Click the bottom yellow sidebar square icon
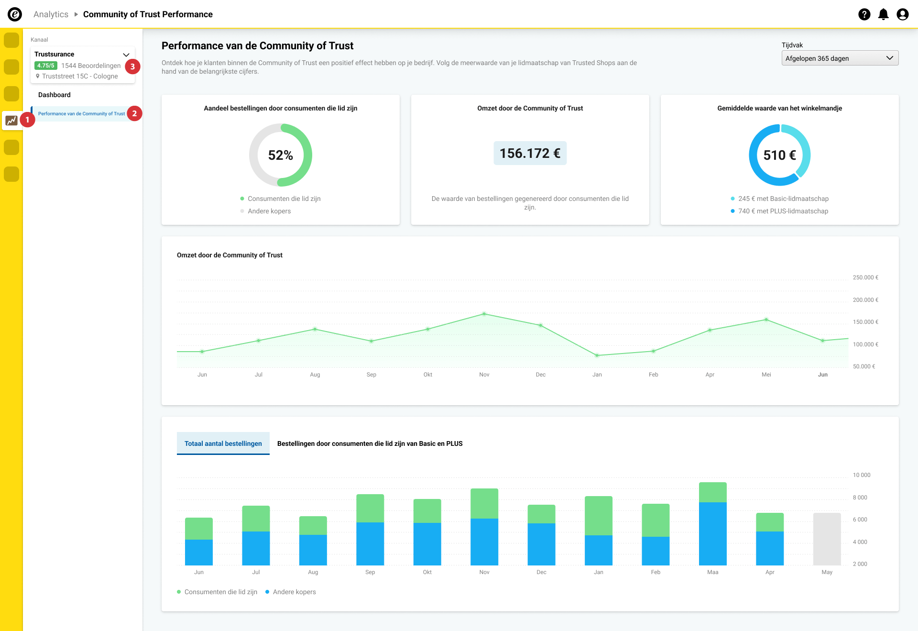918x631 pixels. click(11, 174)
